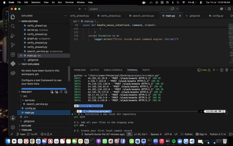Open .env file in the Project tree
Screen dimensions: 233x146
tap(26, 117)
